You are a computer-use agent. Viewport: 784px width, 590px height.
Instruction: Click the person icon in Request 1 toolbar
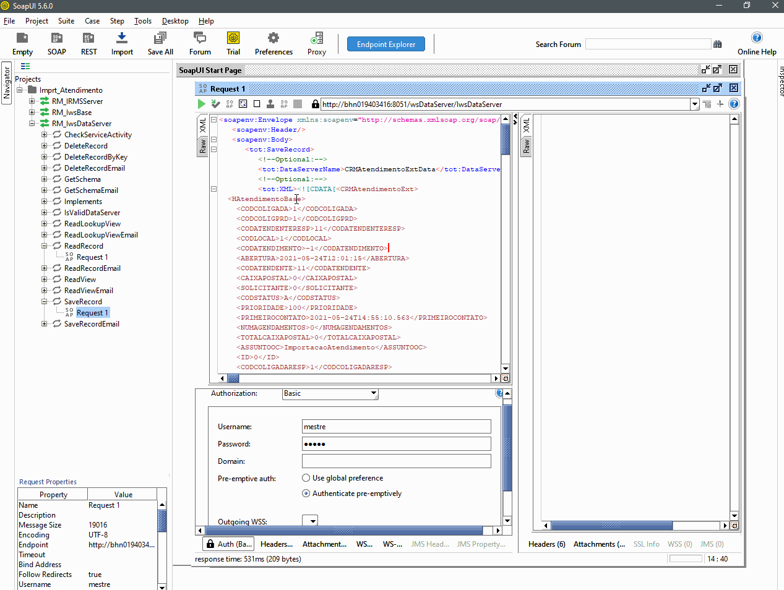(x=270, y=104)
